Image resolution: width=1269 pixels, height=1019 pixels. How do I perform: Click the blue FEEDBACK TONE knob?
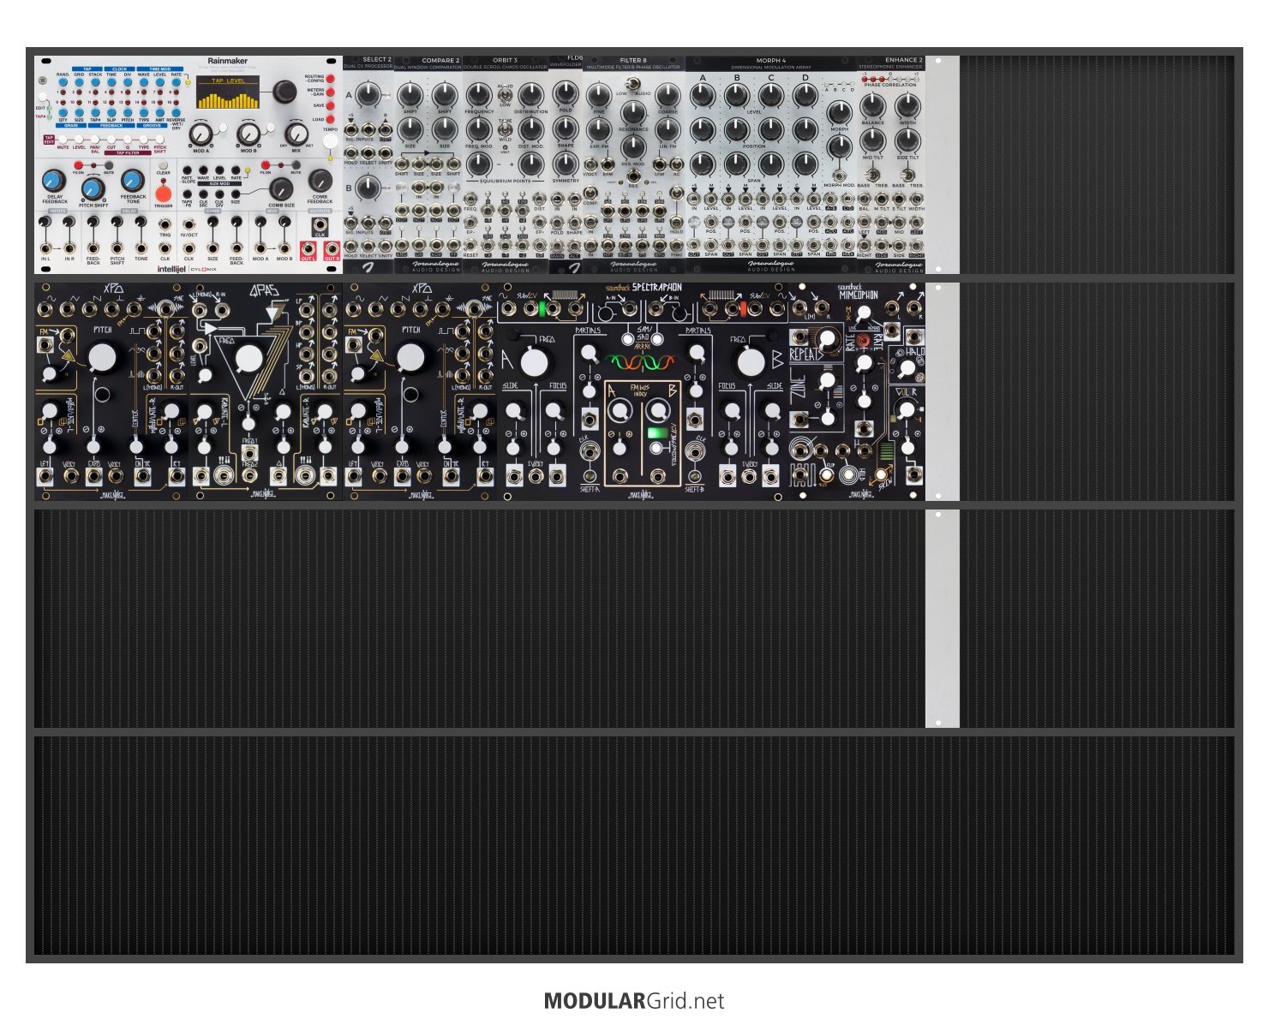[x=133, y=181]
